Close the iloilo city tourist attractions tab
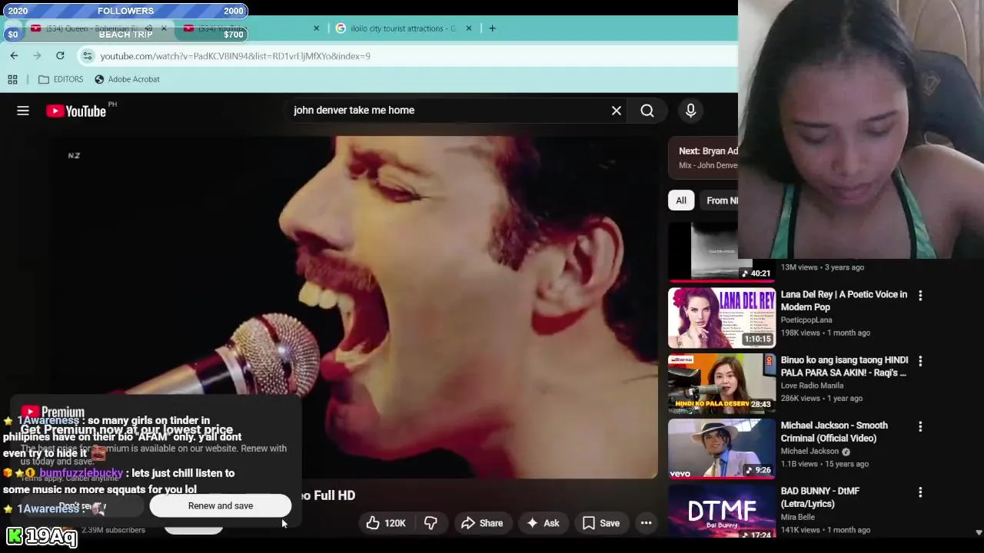 coord(469,28)
